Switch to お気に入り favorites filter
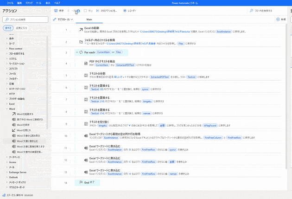The height and width of the screenshot is (199, 292). (x=21, y=28)
